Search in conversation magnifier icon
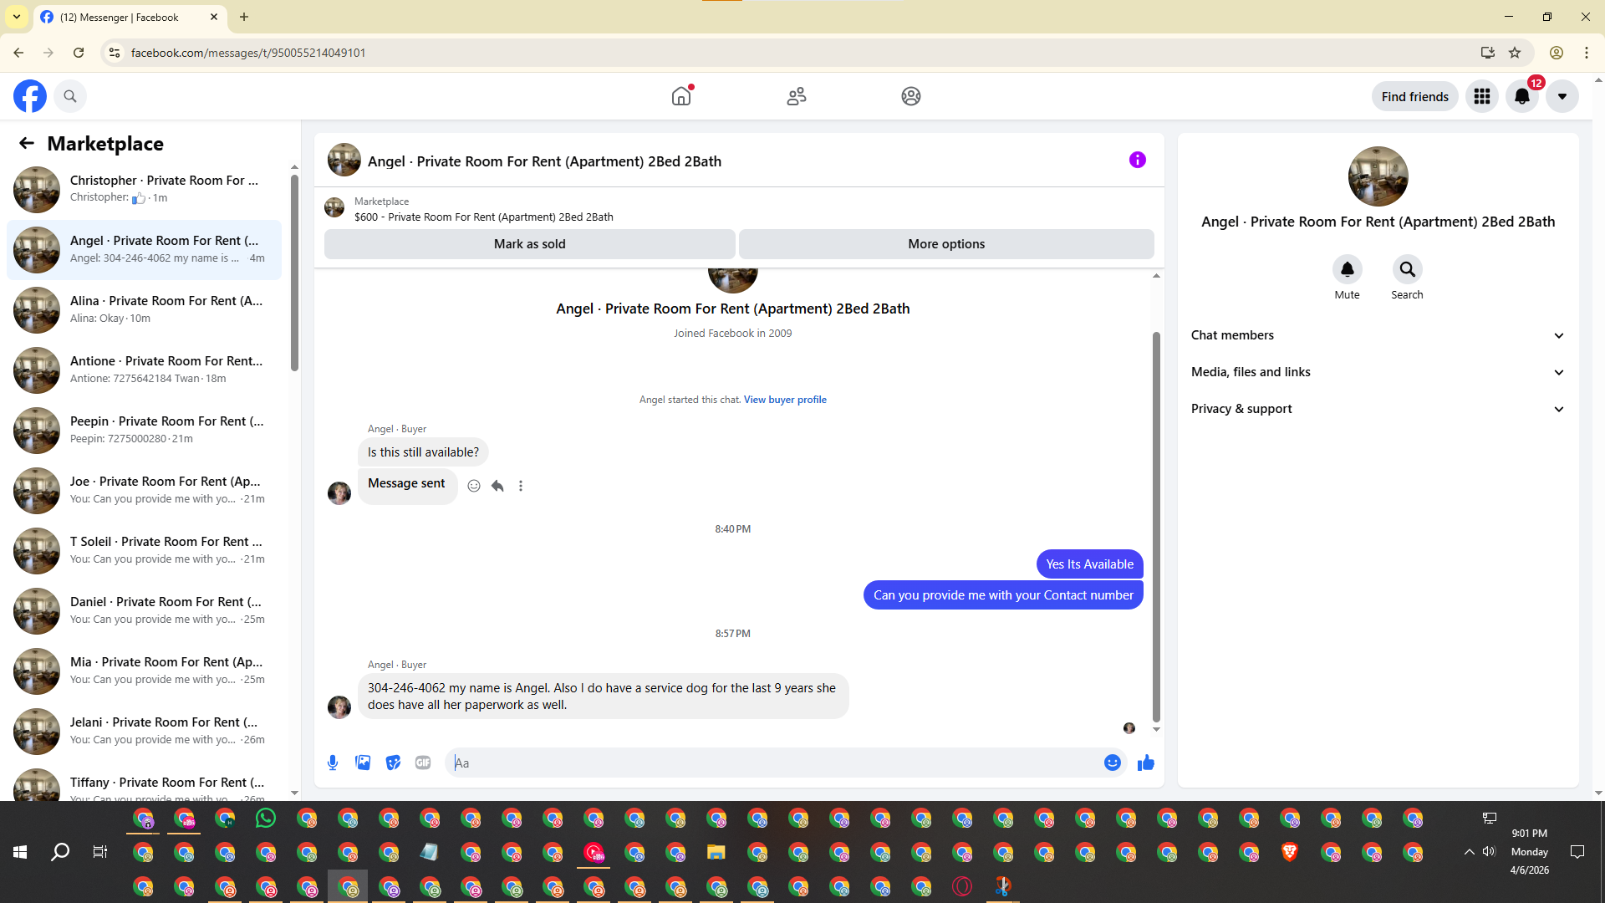The image size is (1605, 903). (1408, 269)
